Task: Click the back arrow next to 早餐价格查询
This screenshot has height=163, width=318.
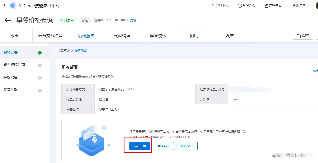Action: click(8, 20)
